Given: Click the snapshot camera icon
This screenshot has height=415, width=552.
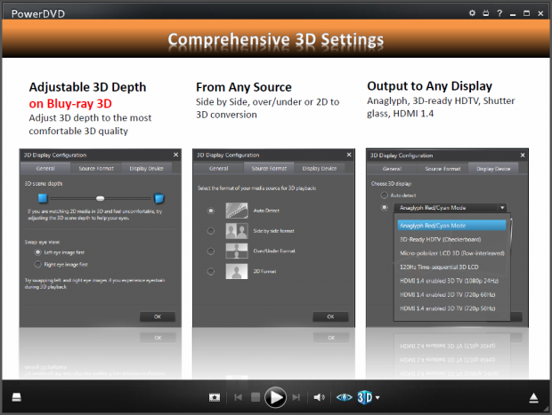Looking at the screenshot, I should pyautogui.click(x=214, y=397).
